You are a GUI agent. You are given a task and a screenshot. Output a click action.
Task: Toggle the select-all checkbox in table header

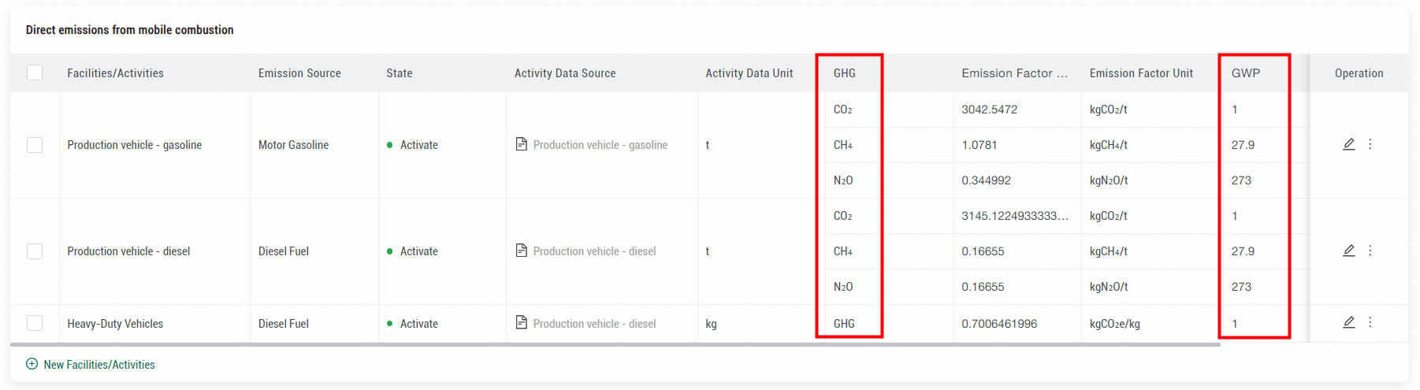(35, 72)
